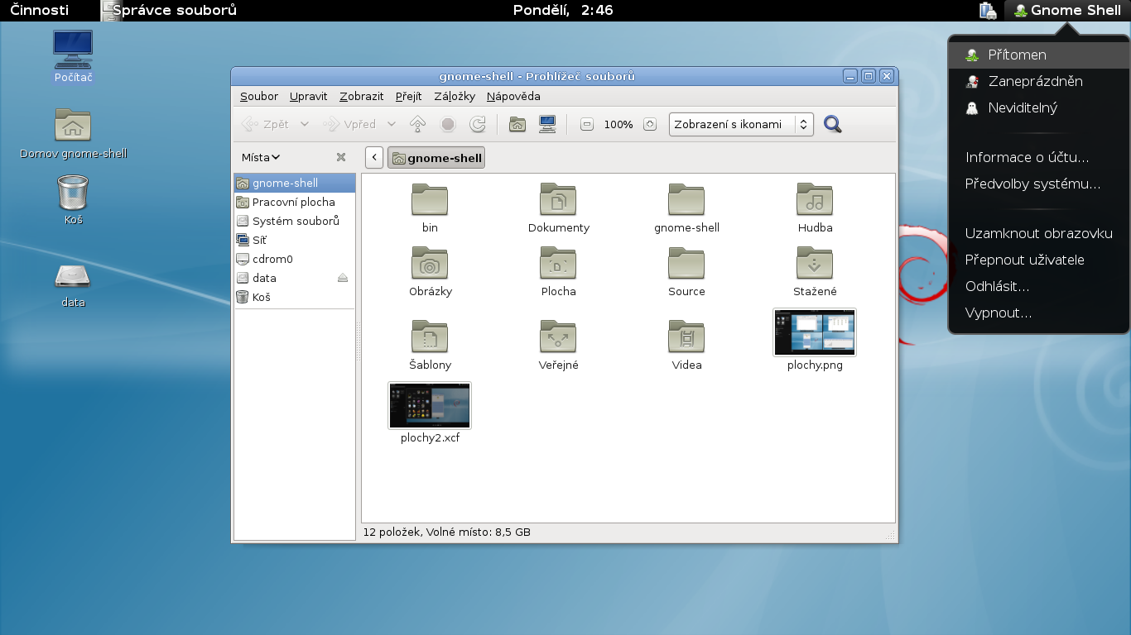
Task: Open the Upravit menu
Action: click(x=309, y=96)
